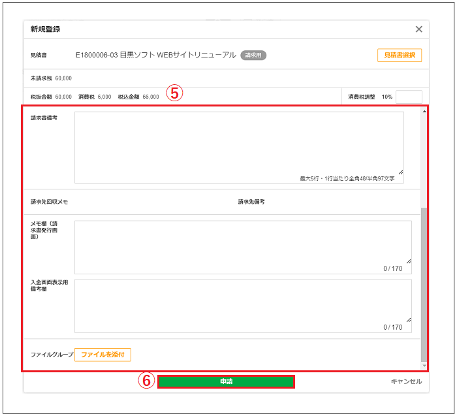Click the 見積書選択 button
The image size is (457, 418).
click(x=399, y=56)
